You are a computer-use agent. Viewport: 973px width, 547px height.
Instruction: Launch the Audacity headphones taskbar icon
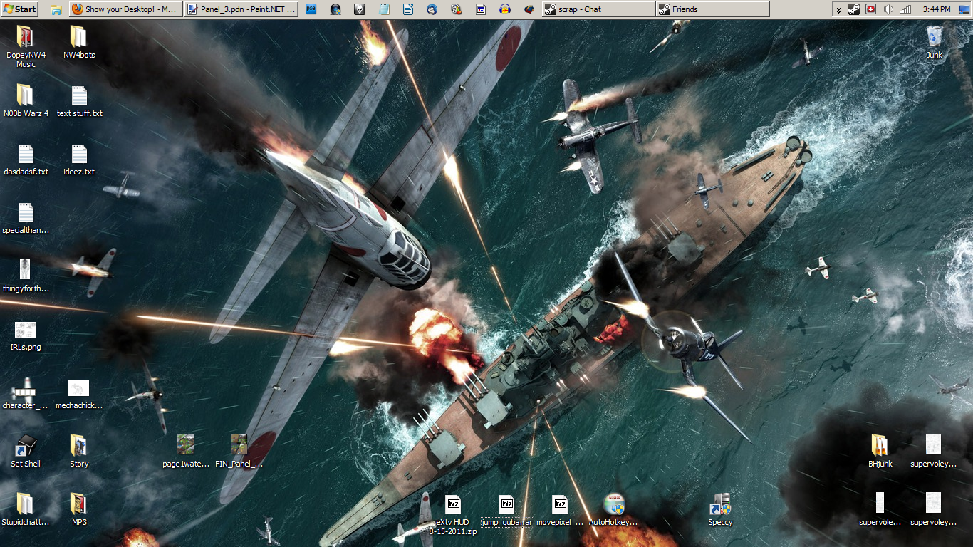click(x=505, y=9)
